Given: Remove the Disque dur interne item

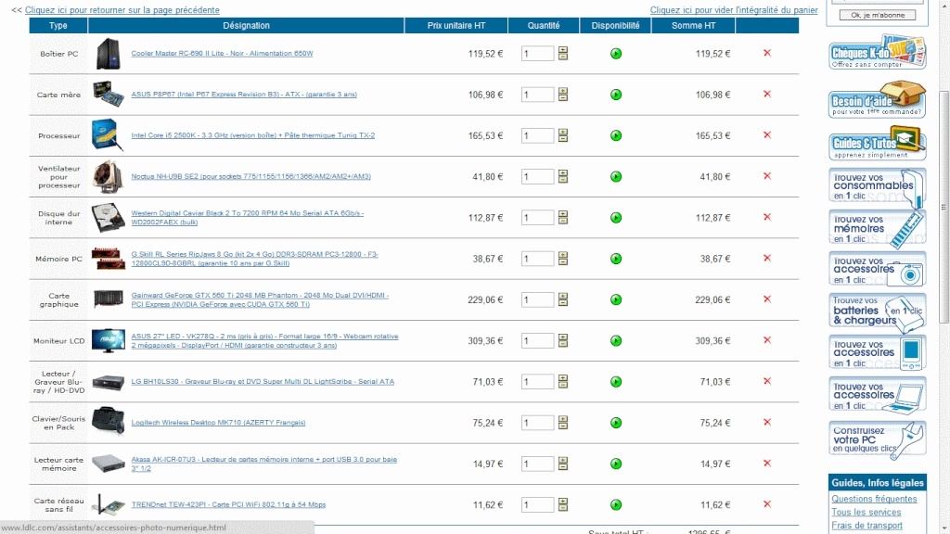Looking at the screenshot, I should [767, 217].
